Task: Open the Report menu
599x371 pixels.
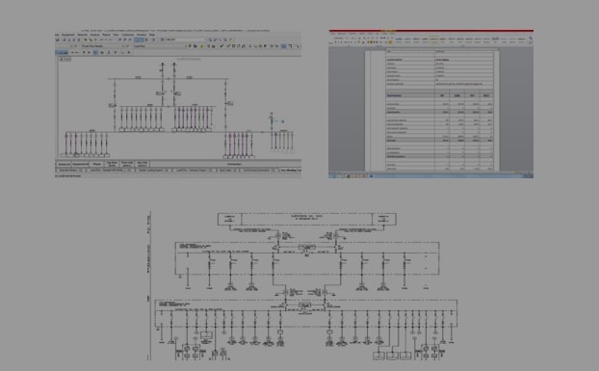Action: tap(106, 35)
